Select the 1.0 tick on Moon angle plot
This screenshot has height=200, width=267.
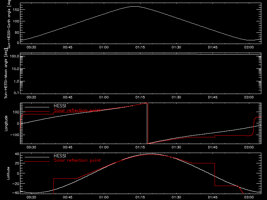click(x=16, y=81)
